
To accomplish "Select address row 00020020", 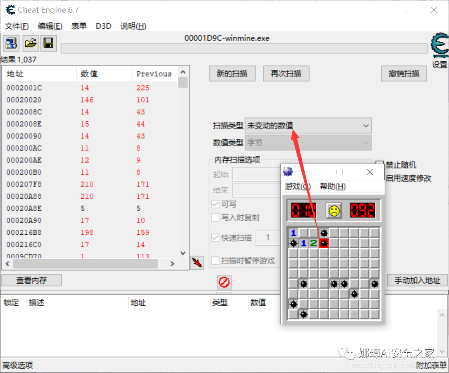I will tap(90, 100).
